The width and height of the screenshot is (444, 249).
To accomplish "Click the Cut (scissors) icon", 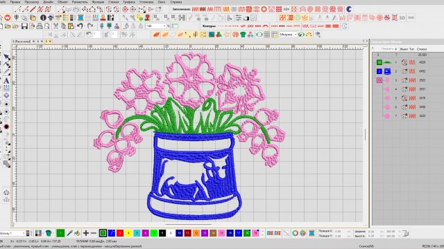I will click(55, 26).
